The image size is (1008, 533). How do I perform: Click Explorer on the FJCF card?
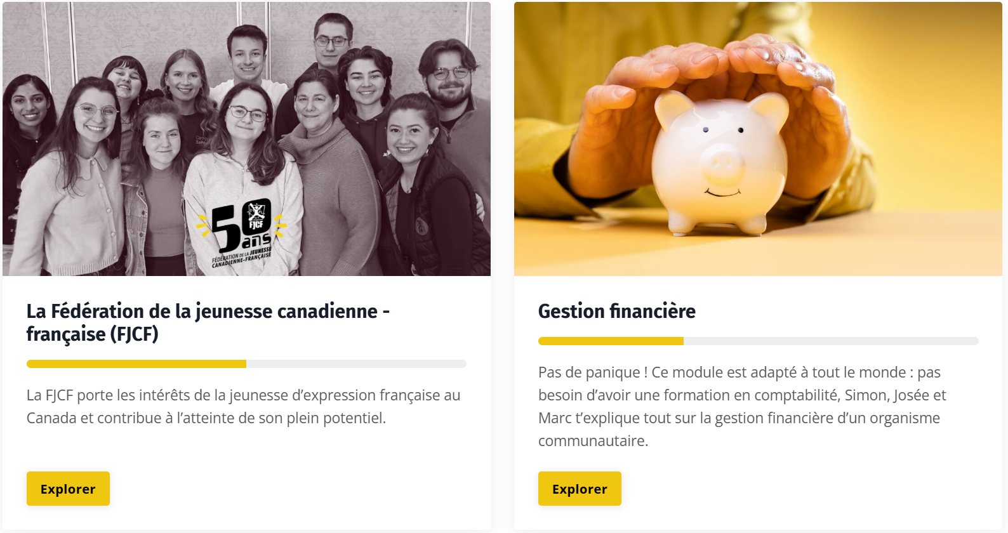tap(68, 489)
